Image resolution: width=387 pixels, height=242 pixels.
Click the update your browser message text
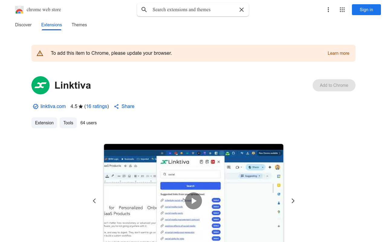pos(111,53)
